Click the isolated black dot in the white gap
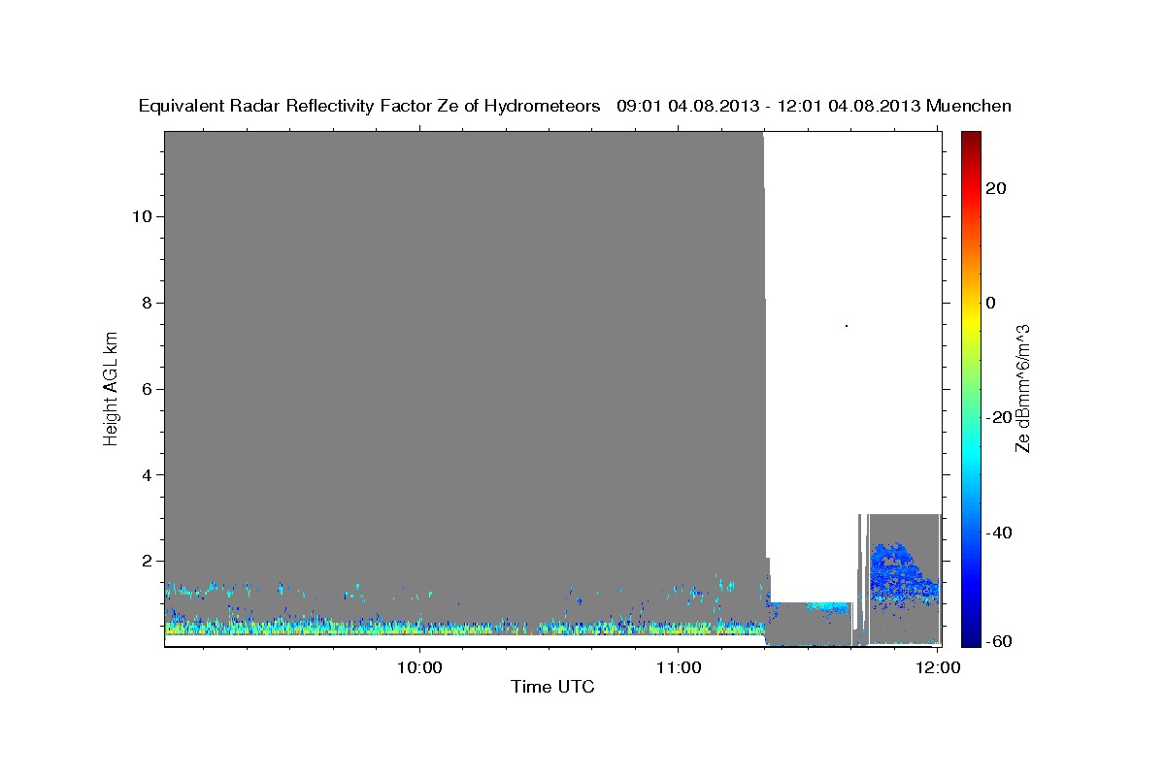This screenshot has height=776, width=1165. point(847,326)
